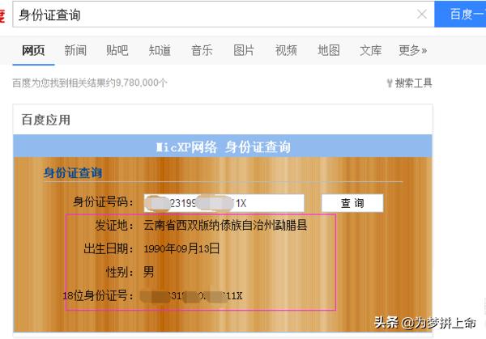Click the gender value 男

[148, 272]
